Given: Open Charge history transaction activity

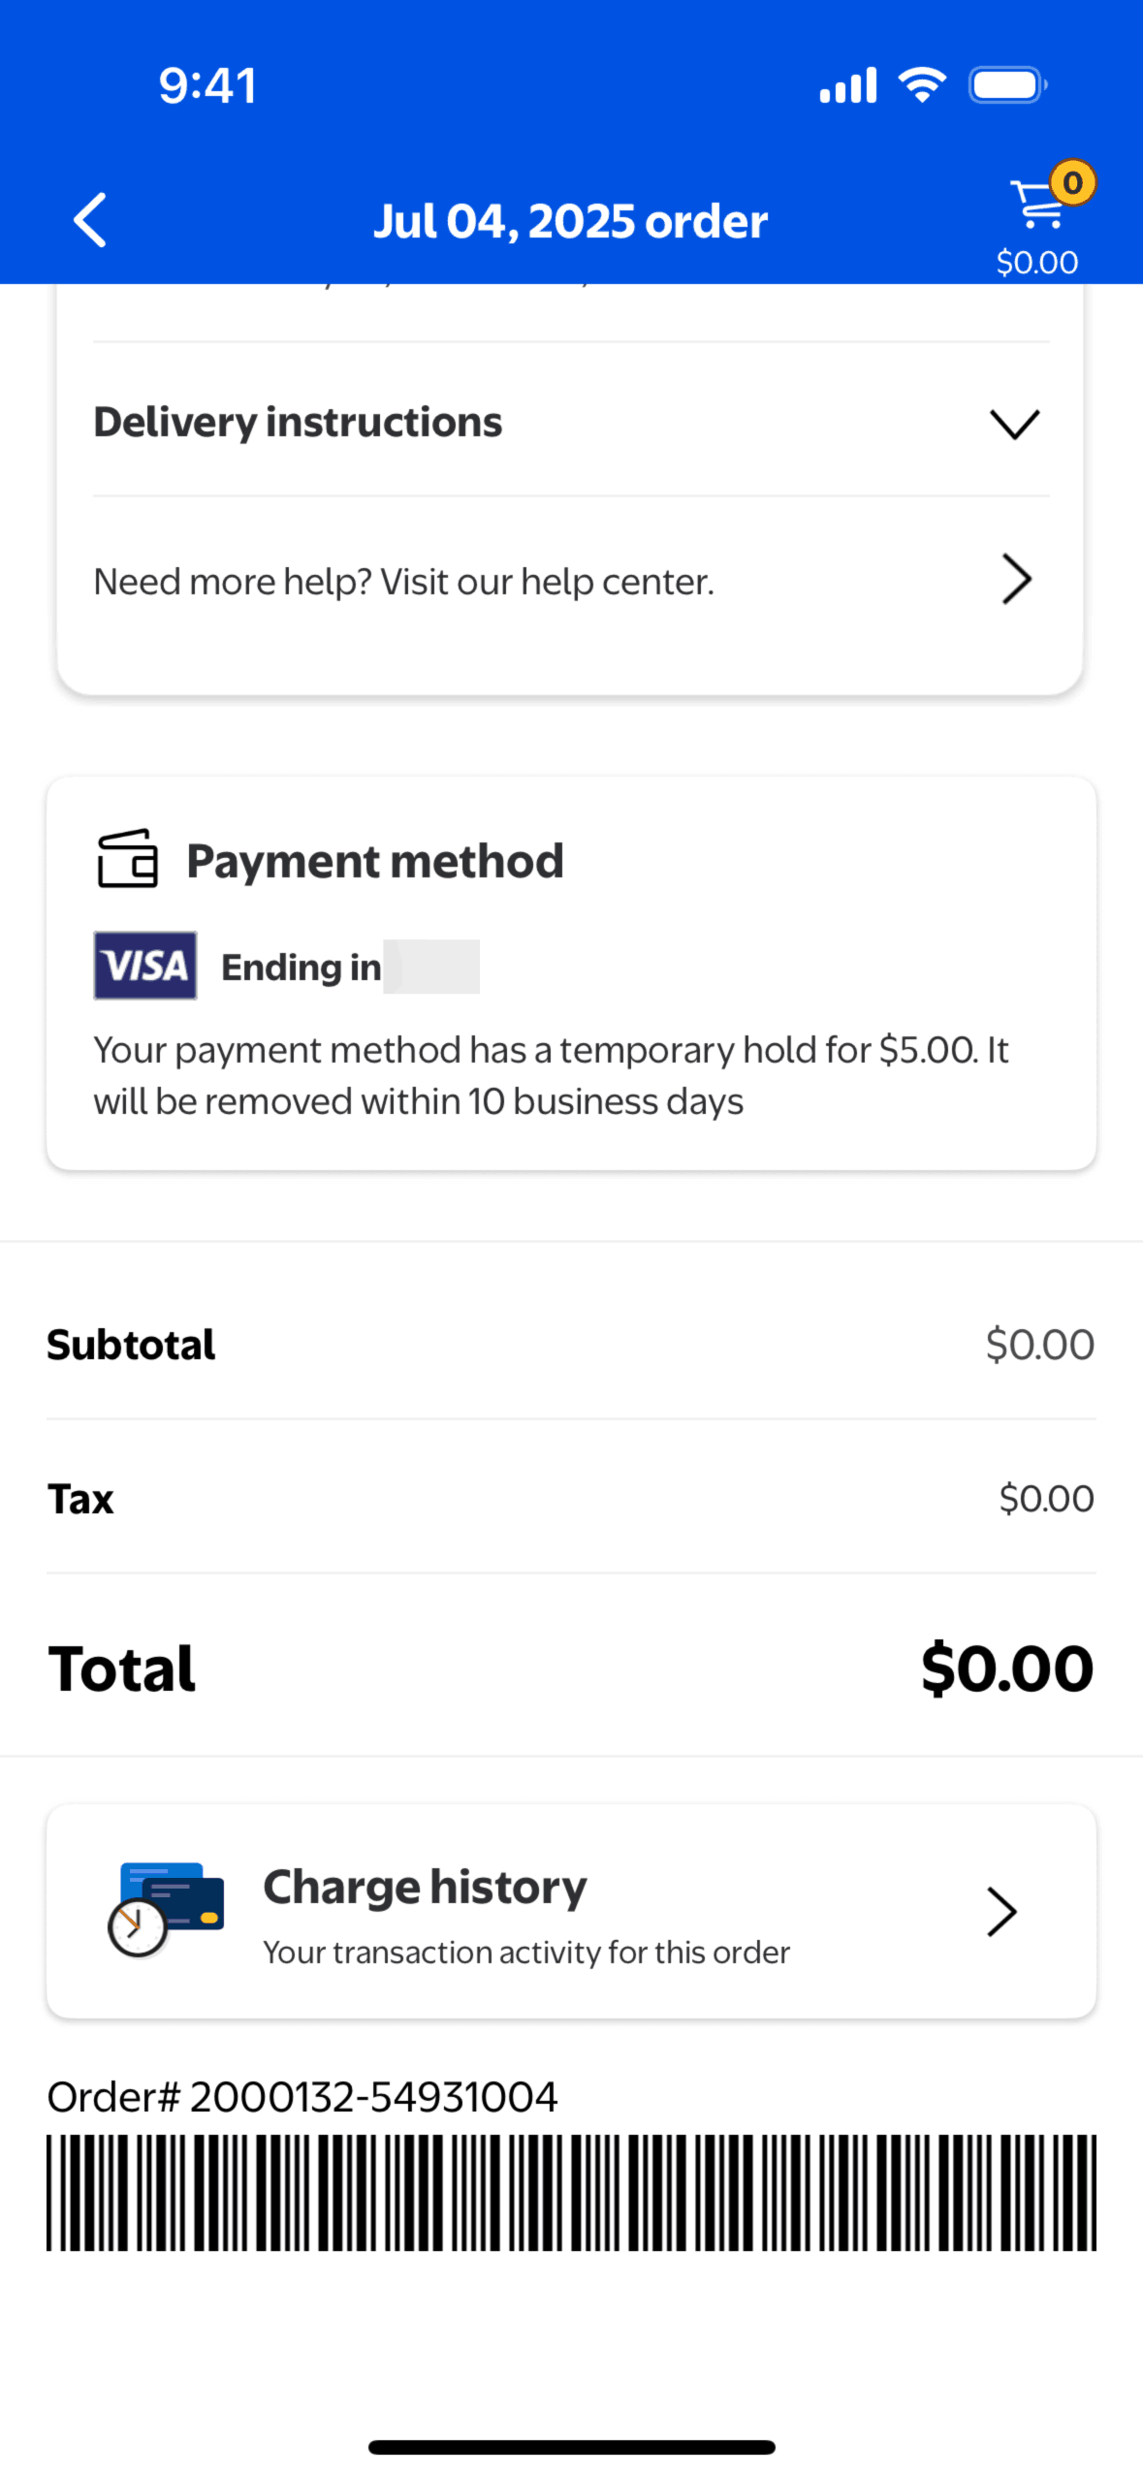Looking at the screenshot, I should tap(525, 1951).
